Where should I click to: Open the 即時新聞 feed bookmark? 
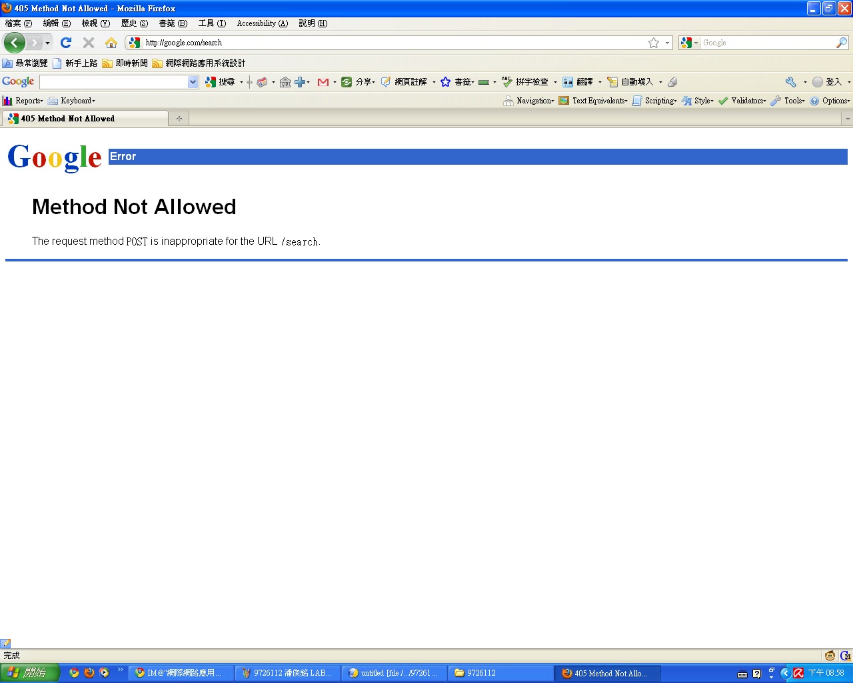[125, 63]
